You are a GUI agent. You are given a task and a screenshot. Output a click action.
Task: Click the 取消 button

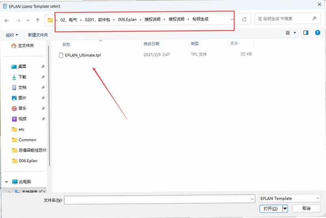[306, 208]
